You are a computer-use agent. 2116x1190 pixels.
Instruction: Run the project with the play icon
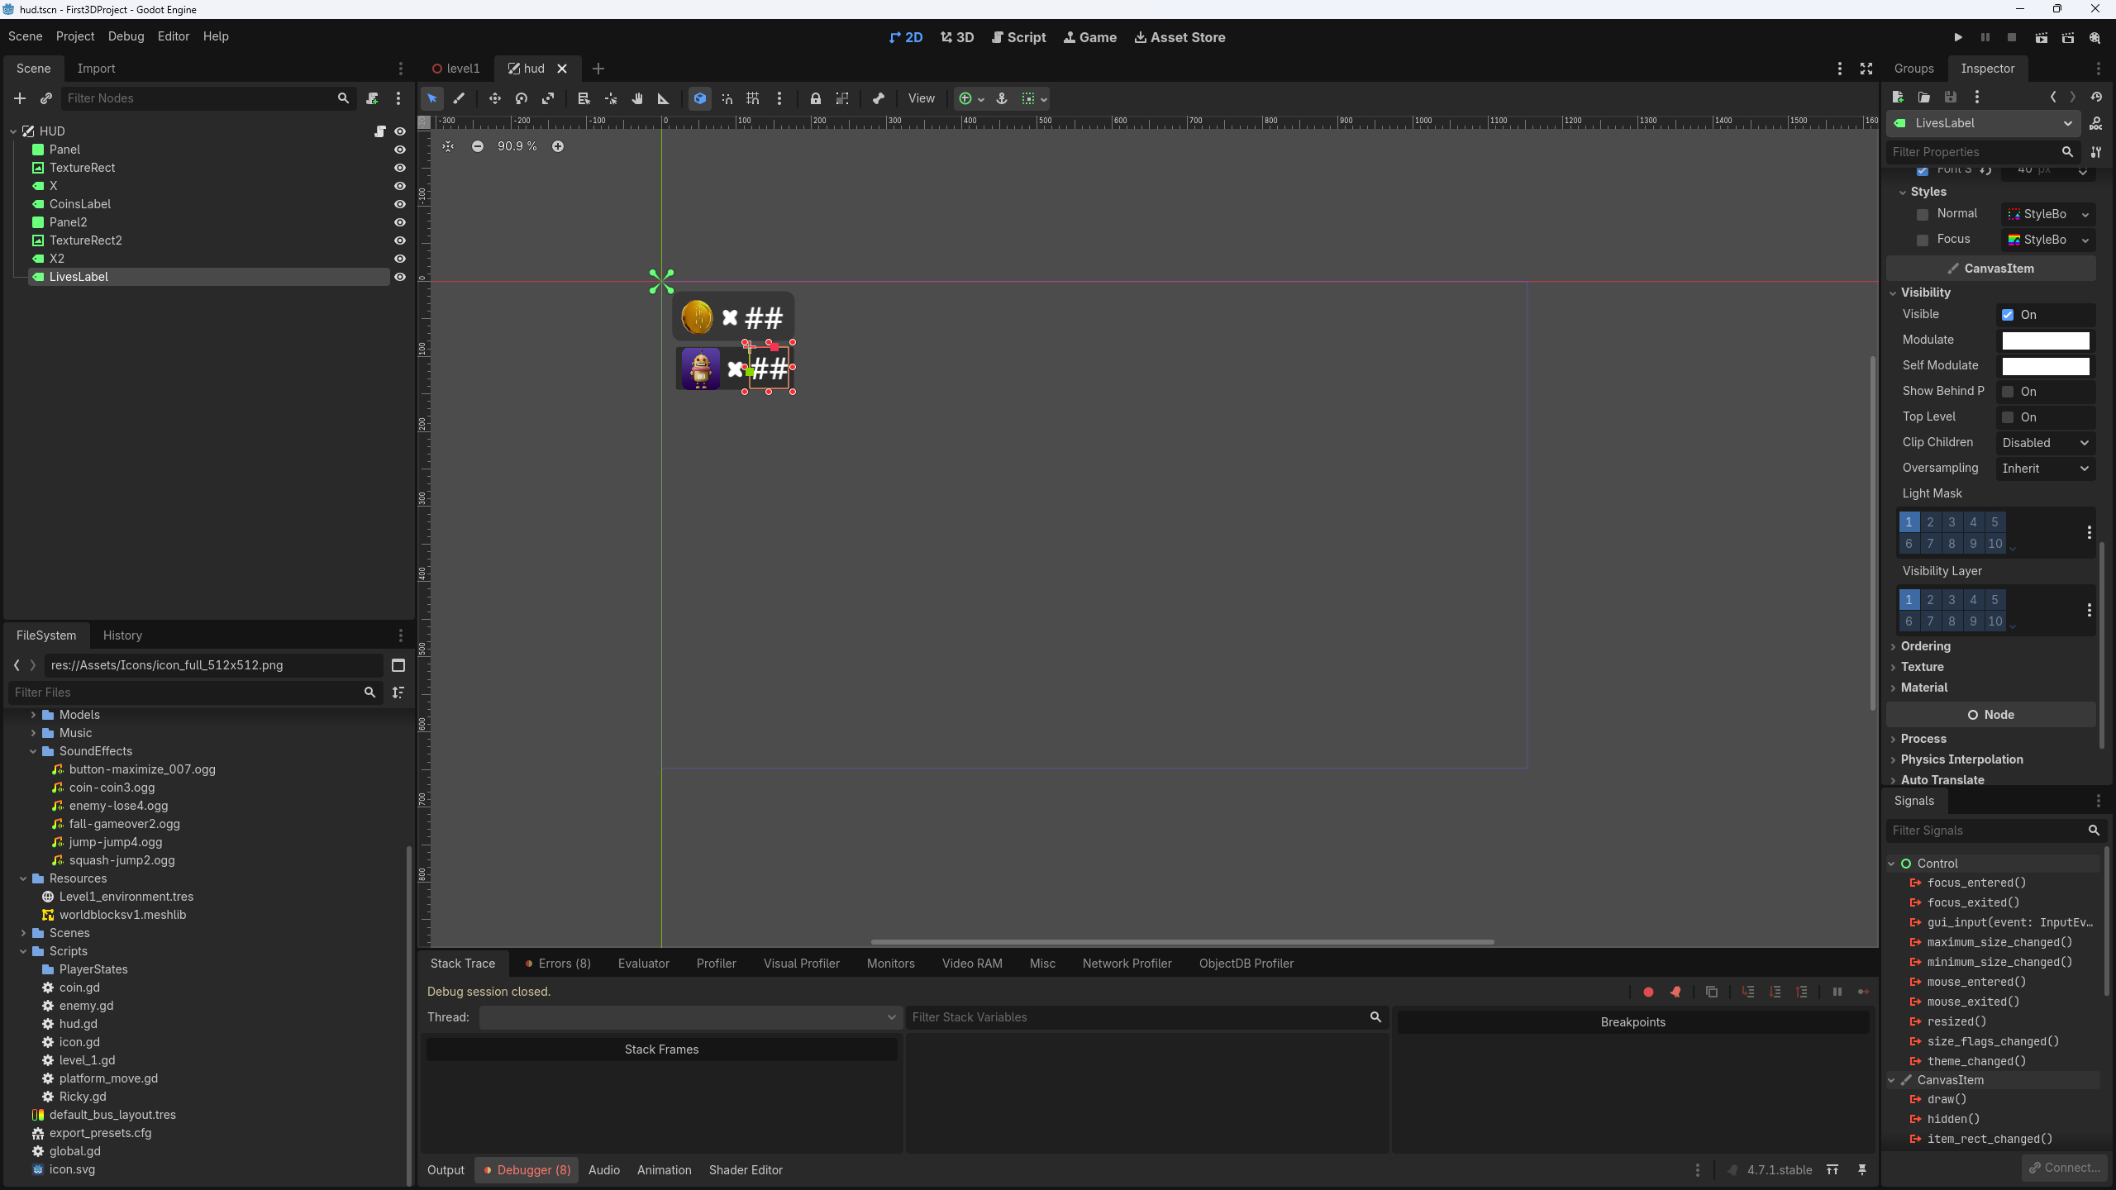point(1958,37)
